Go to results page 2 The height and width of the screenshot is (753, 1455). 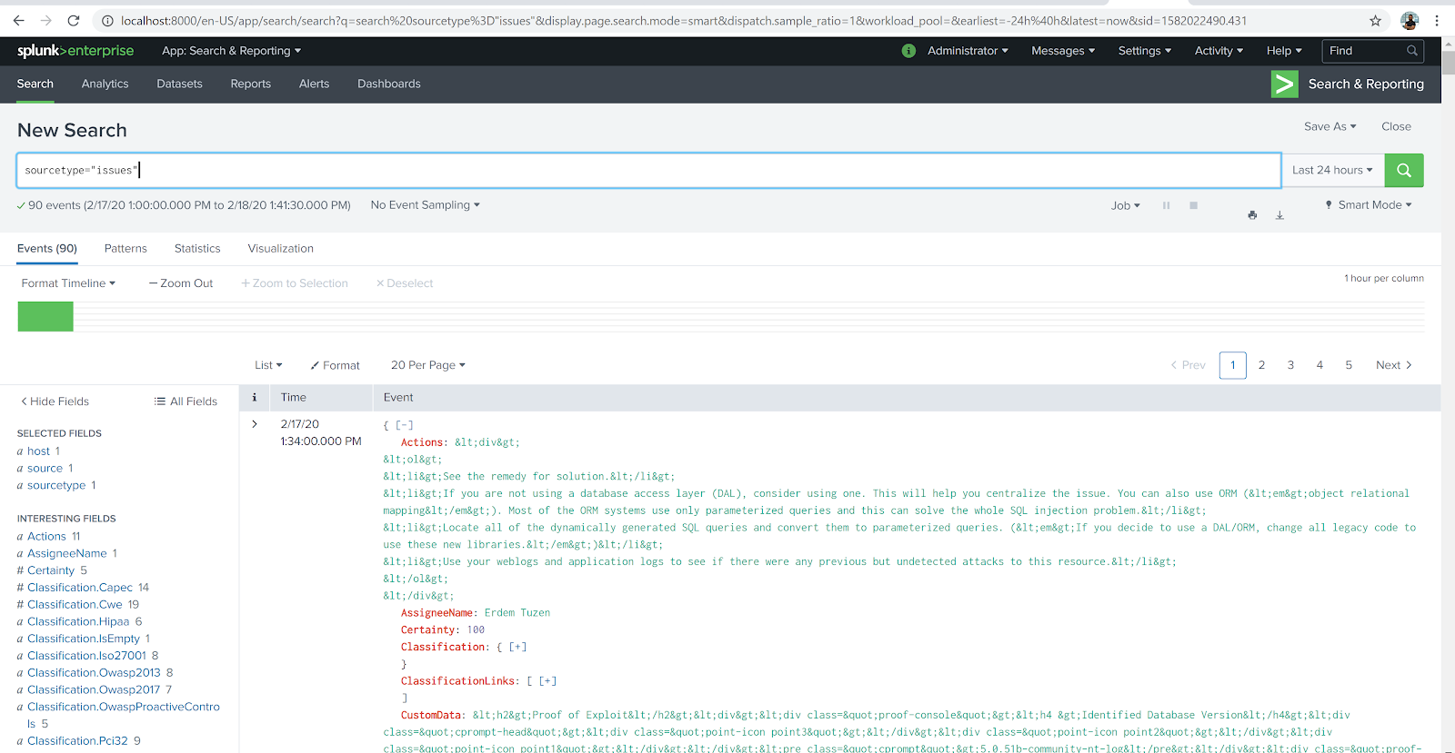click(x=1261, y=365)
